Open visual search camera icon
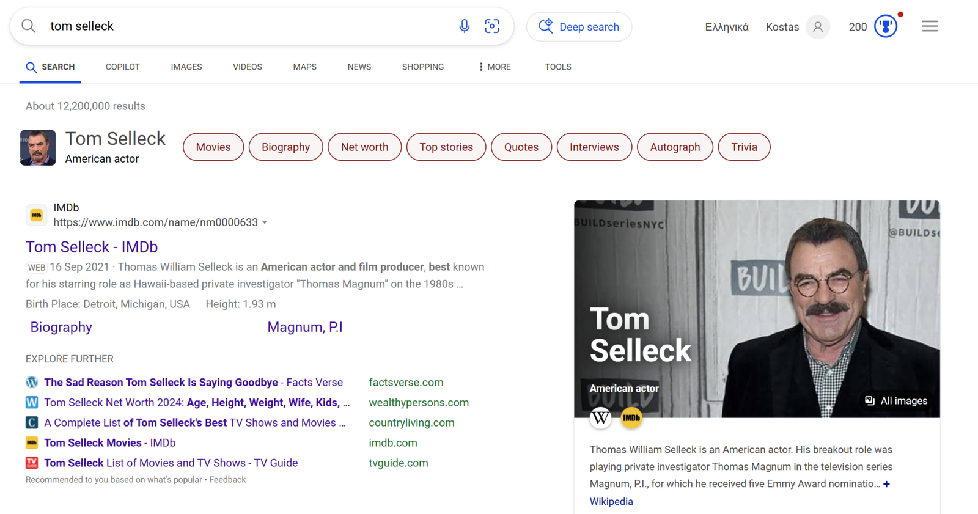The width and height of the screenshot is (978, 514). click(x=492, y=26)
